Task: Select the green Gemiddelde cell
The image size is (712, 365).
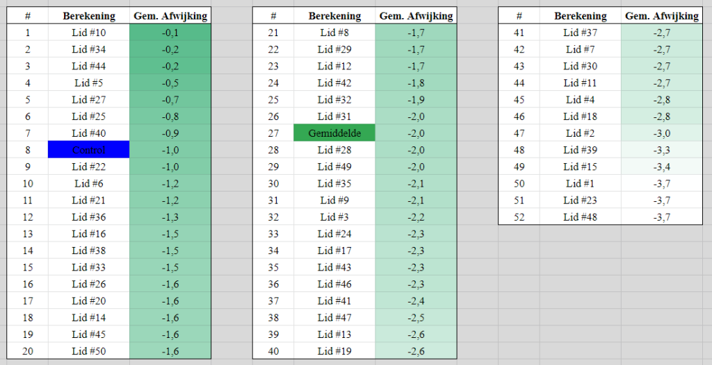Action: [334, 133]
